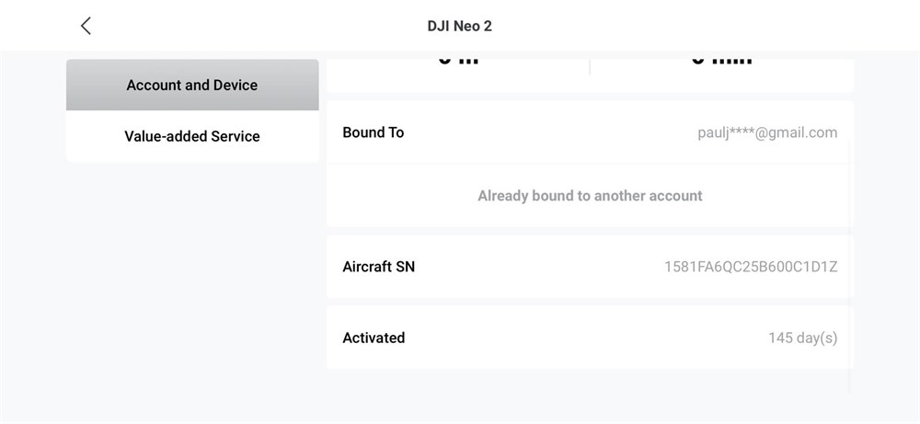Viewport: 920px width, 424px height.
Task: Tap the Bound To label
Action: [x=374, y=132]
